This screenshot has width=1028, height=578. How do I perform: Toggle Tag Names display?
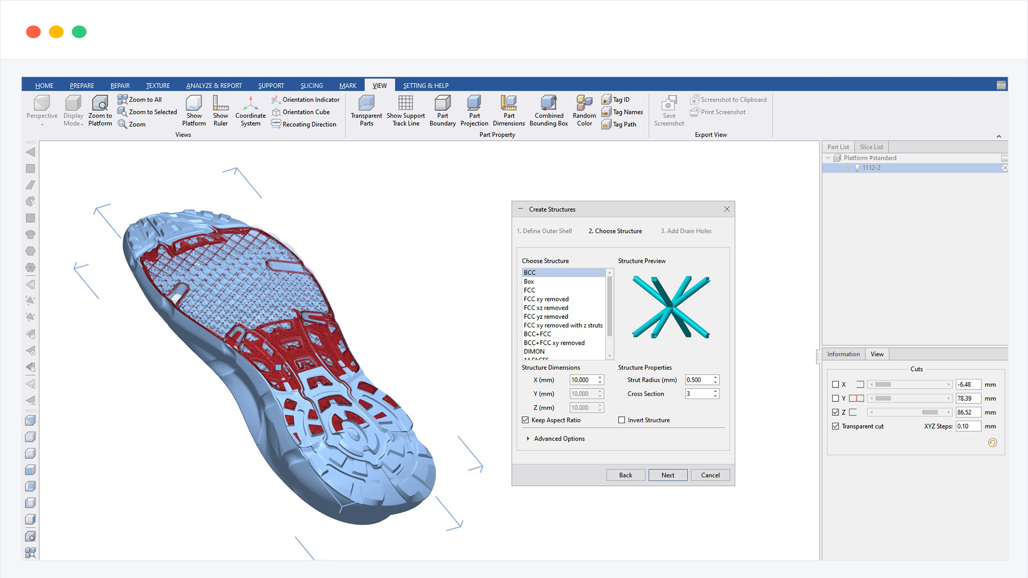click(x=622, y=112)
